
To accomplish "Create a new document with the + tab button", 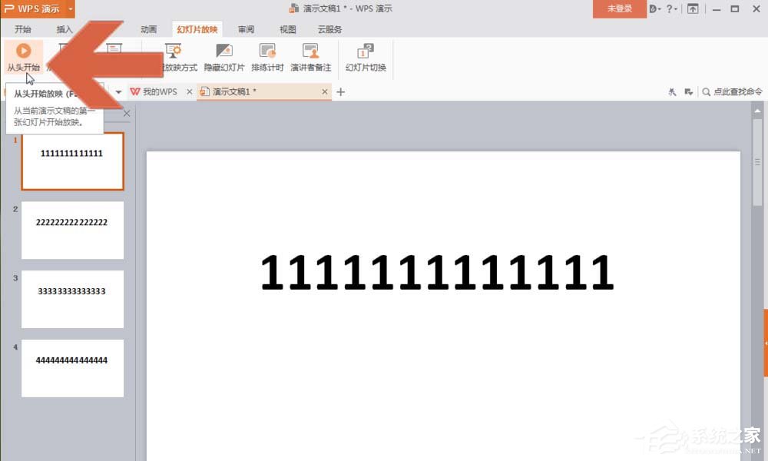I will [339, 91].
